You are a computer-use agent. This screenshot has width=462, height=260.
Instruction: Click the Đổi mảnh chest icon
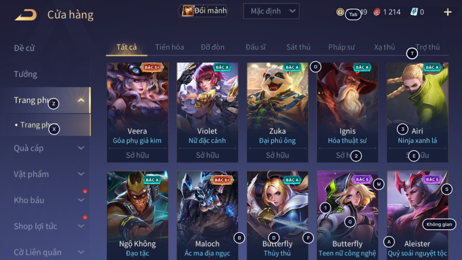coord(187,11)
